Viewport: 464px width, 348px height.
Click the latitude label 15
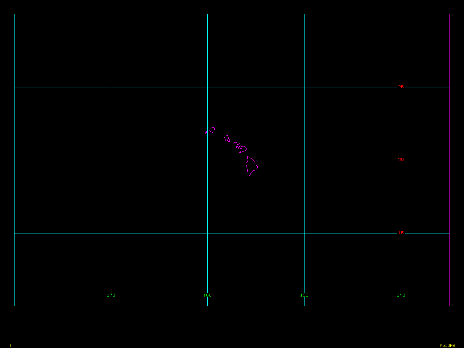tap(401, 233)
